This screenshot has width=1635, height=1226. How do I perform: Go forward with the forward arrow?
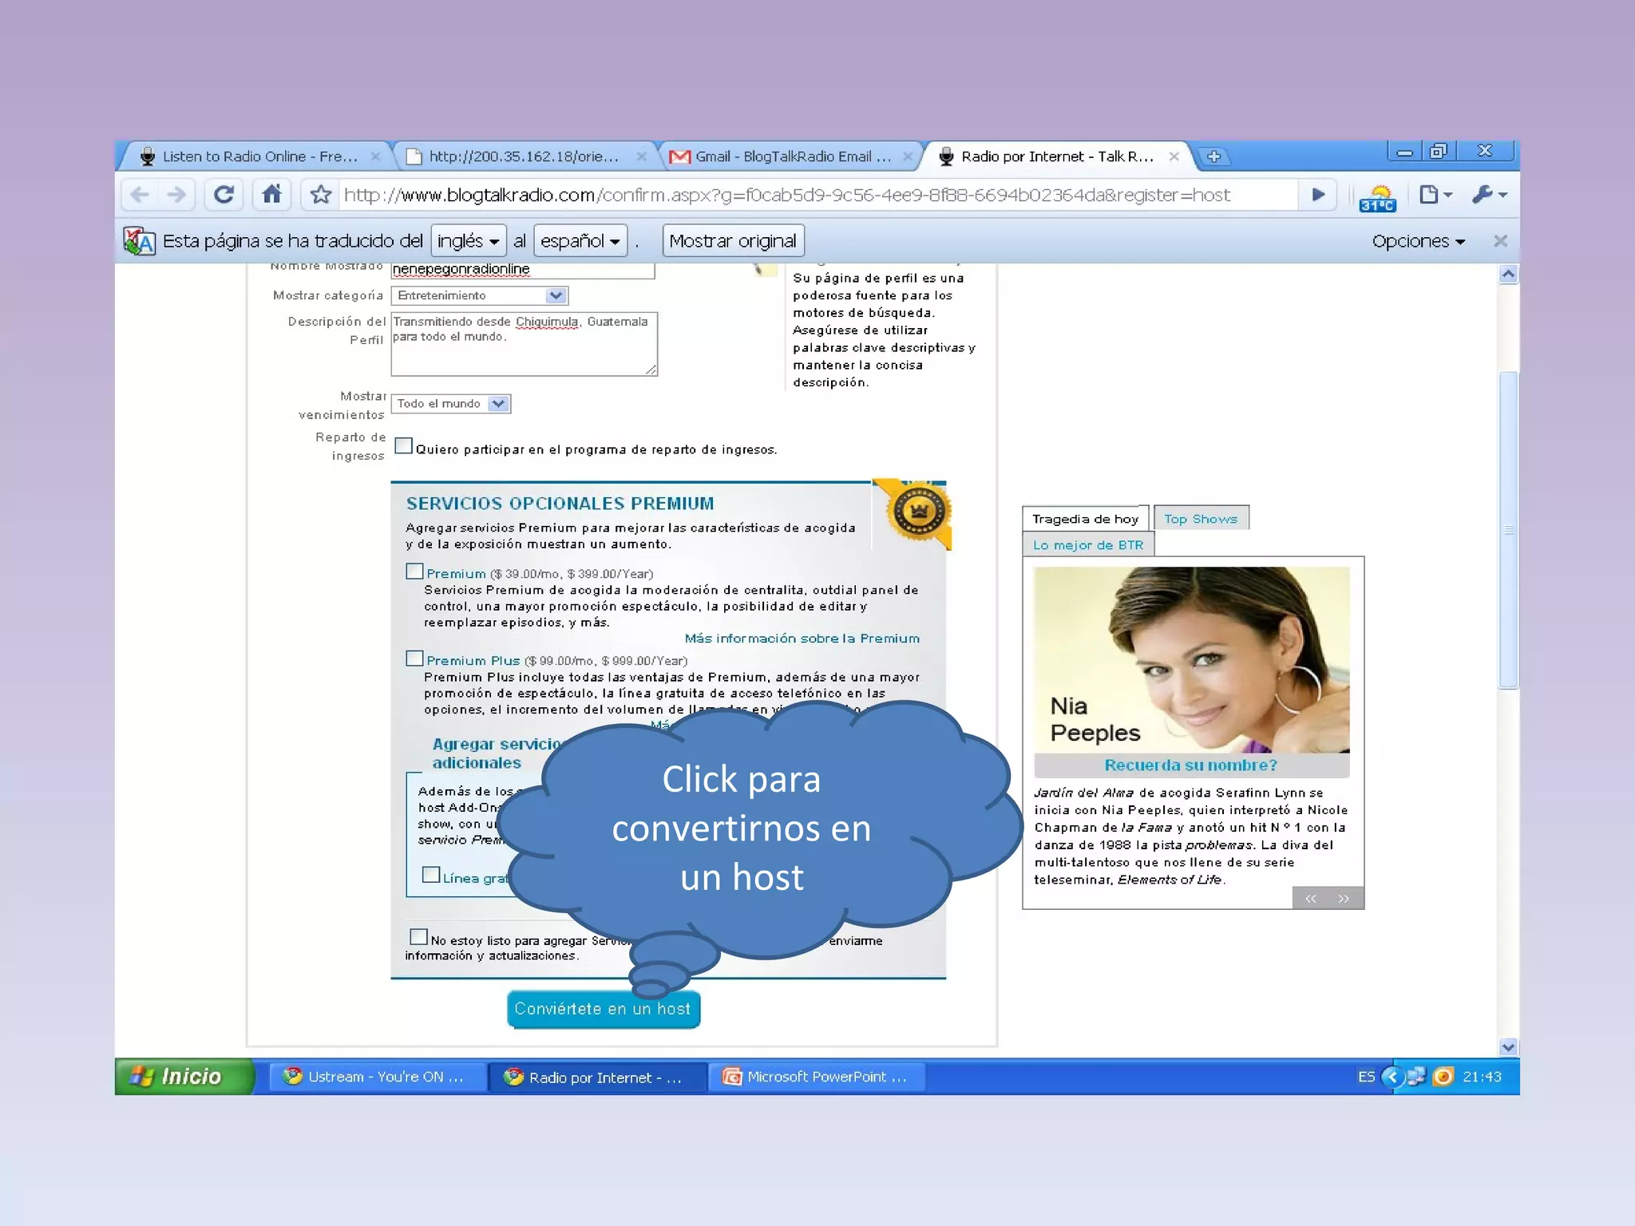coord(176,195)
